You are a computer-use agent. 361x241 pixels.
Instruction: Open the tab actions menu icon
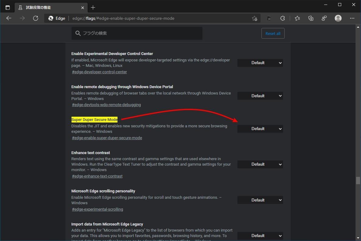coord(8,8)
